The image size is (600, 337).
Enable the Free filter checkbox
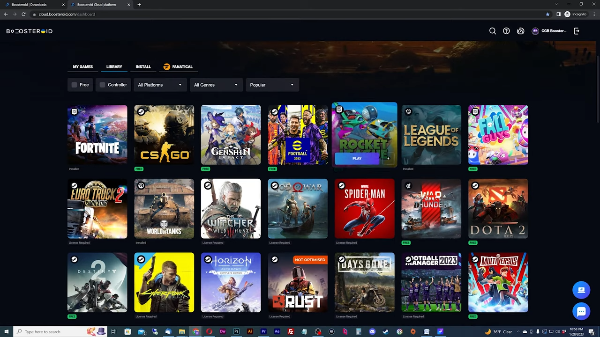tap(75, 85)
